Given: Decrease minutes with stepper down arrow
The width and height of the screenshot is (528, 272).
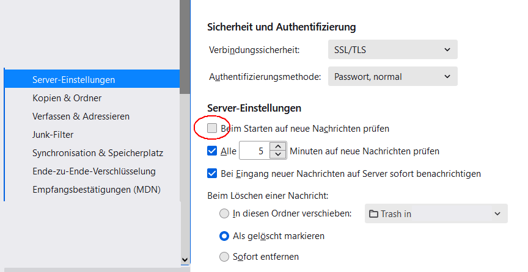Looking at the screenshot, I should pyautogui.click(x=279, y=154).
